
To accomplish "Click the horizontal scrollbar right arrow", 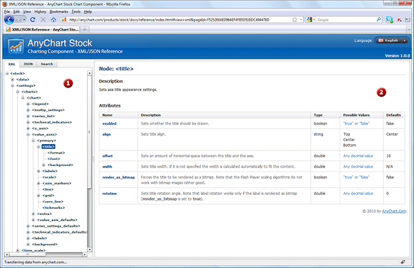I will 85,254.
